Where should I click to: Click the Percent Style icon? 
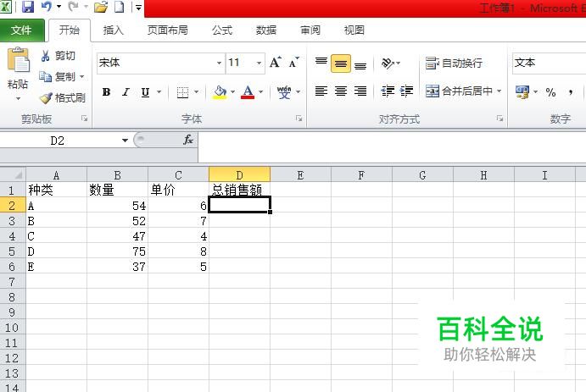click(x=550, y=92)
